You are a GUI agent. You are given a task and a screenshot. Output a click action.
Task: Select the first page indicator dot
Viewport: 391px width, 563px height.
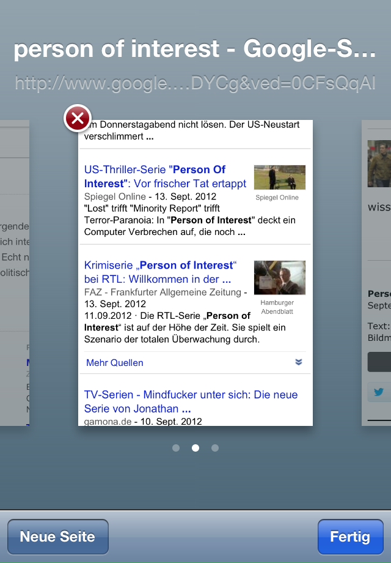coord(176,448)
